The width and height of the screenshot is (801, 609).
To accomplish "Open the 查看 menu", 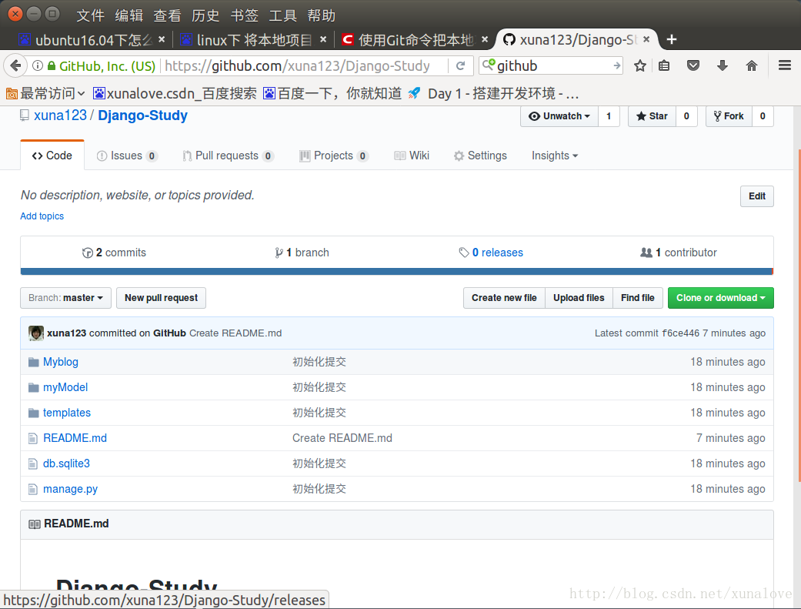I will [167, 15].
